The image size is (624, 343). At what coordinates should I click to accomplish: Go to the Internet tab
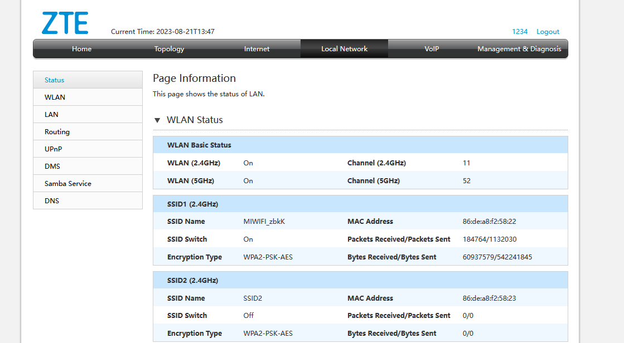click(x=257, y=49)
